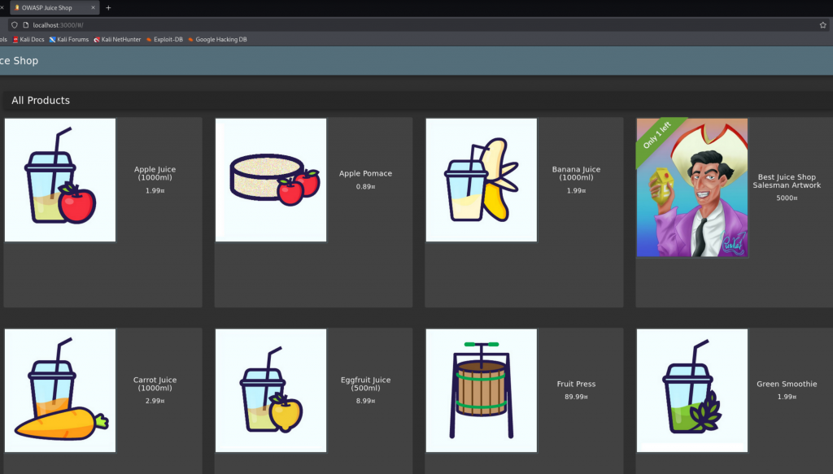Viewport: 833px width, 474px height.
Task: Click 'Best Juice Shop Salesman Artwork' name
Action: pos(787,181)
